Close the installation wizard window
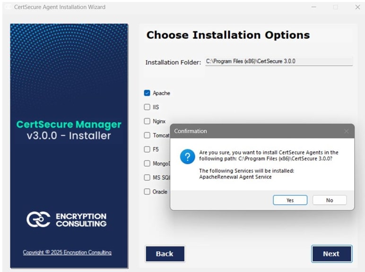The width and height of the screenshot is (365, 272). click(357, 7)
